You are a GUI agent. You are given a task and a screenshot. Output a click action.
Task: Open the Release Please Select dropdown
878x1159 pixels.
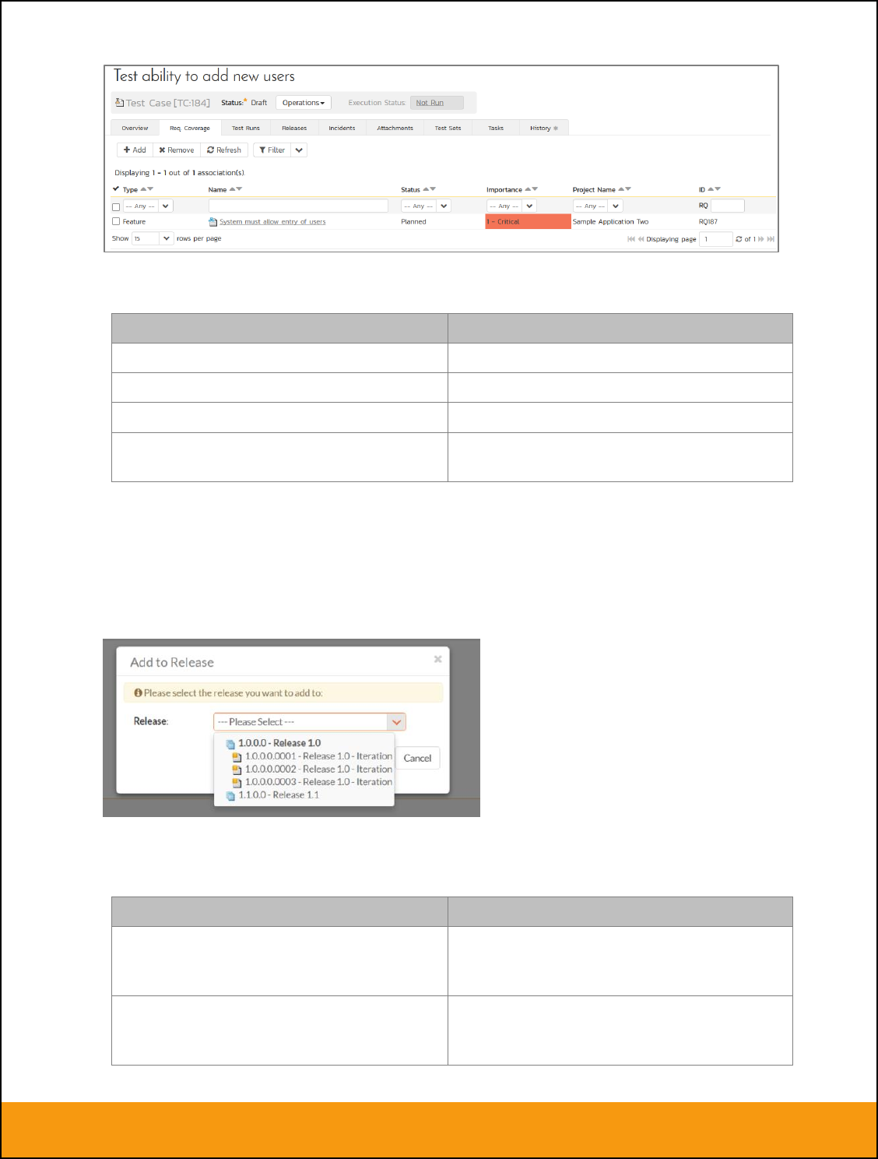point(310,722)
